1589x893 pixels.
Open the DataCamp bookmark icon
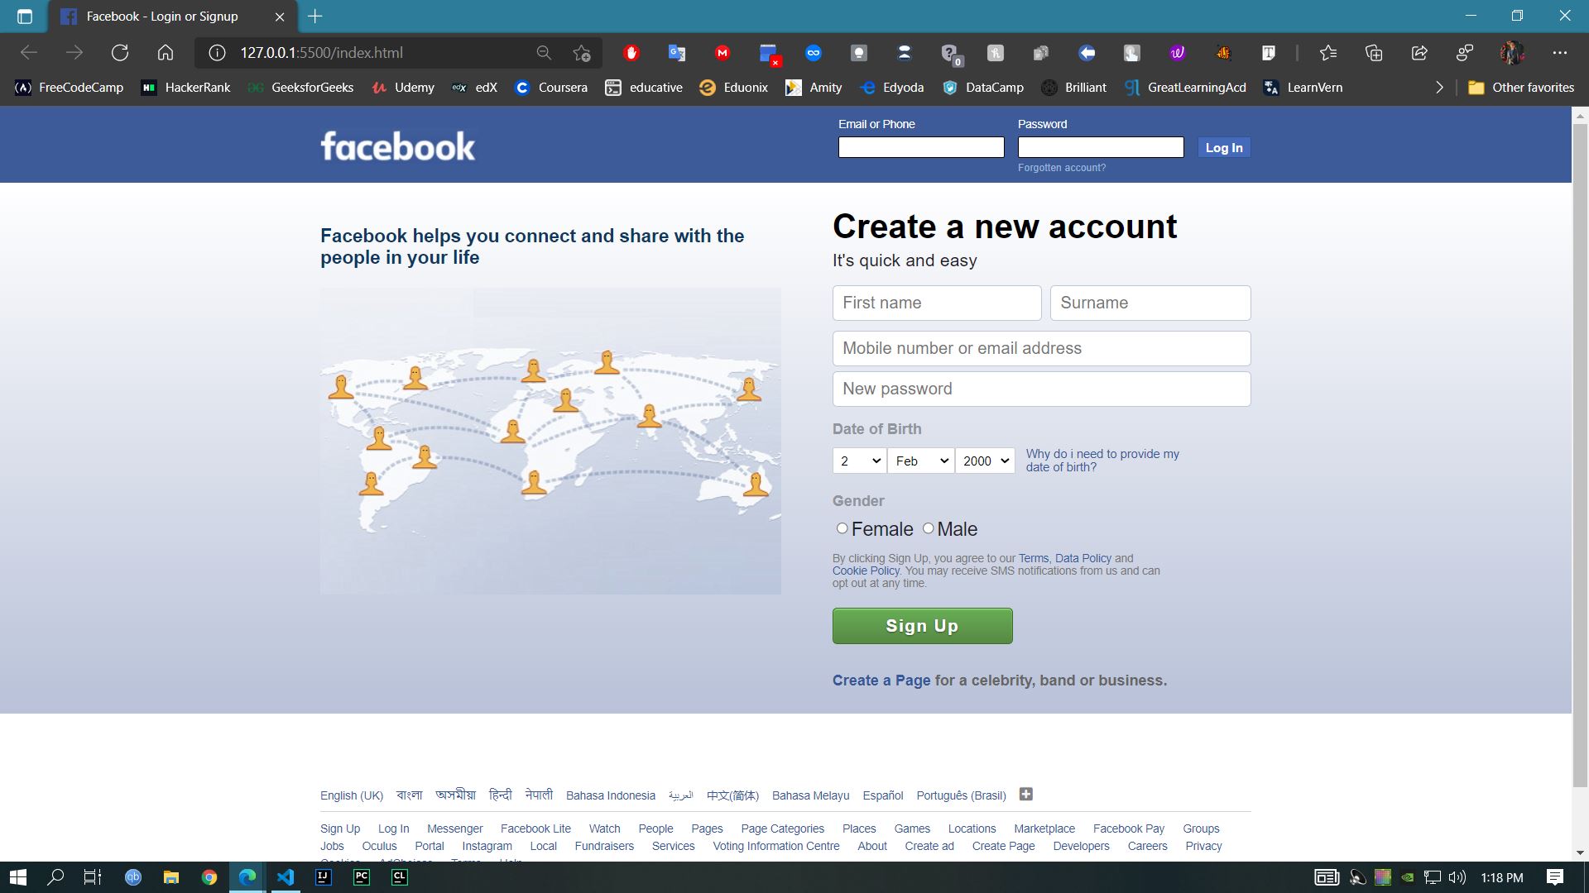point(950,87)
